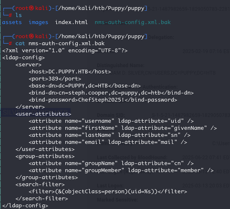Click the first prompt's /home/kali/htb/Puppy/puppy path

101,8
